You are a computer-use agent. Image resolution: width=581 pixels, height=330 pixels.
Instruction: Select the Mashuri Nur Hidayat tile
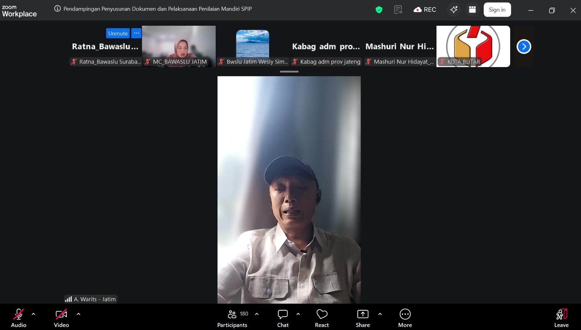pos(399,46)
